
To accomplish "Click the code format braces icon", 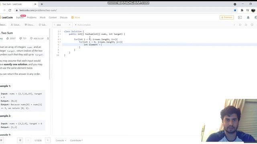I will point(240,25).
